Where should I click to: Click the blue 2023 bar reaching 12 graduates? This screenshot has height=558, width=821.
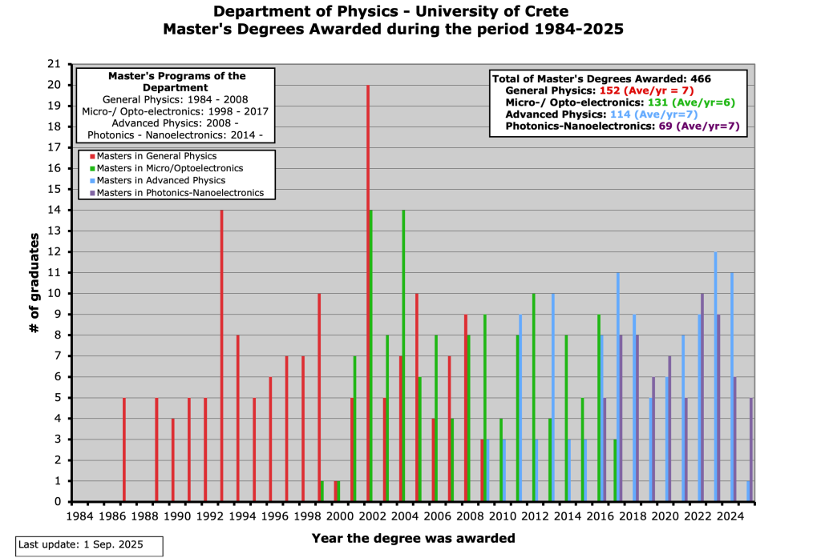click(x=716, y=376)
